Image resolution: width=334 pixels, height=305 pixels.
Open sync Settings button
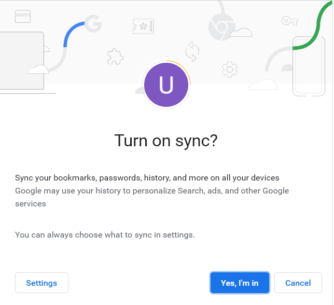tap(41, 283)
